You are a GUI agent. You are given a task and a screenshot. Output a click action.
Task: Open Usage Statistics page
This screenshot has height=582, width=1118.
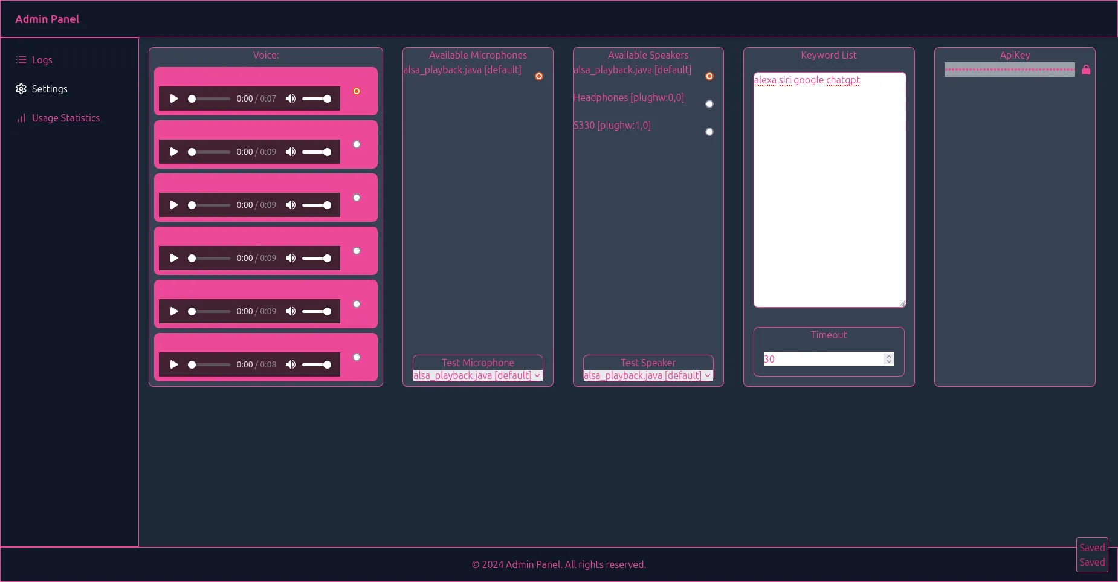65,118
